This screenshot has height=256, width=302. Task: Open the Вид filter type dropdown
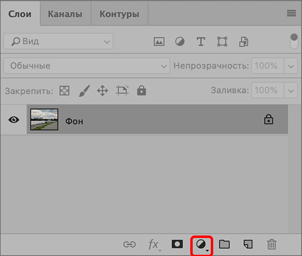pyautogui.click(x=59, y=42)
